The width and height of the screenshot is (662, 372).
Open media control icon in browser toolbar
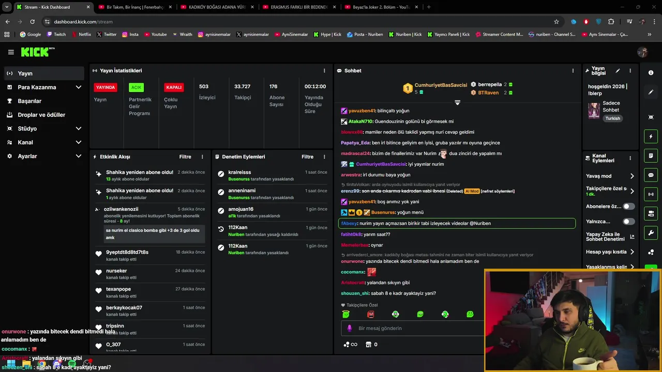[629, 22]
